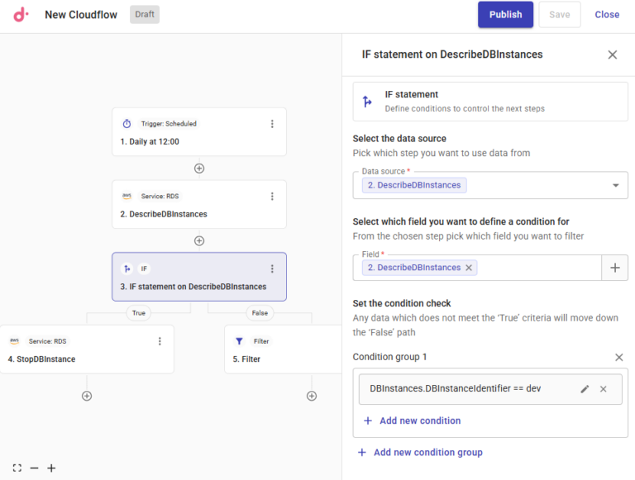Open the three-dot menu on Daily at 12:00 node
The width and height of the screenshot is (635, 480).
click(x=272, y=124)
